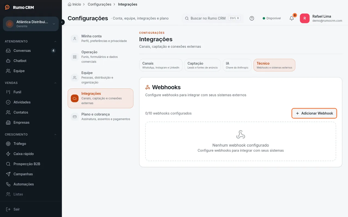The width and height of the screenshot is (348, 217).
Task: Click the Nenhum webhook configurado empty-state text
Action: coord(241,145)
